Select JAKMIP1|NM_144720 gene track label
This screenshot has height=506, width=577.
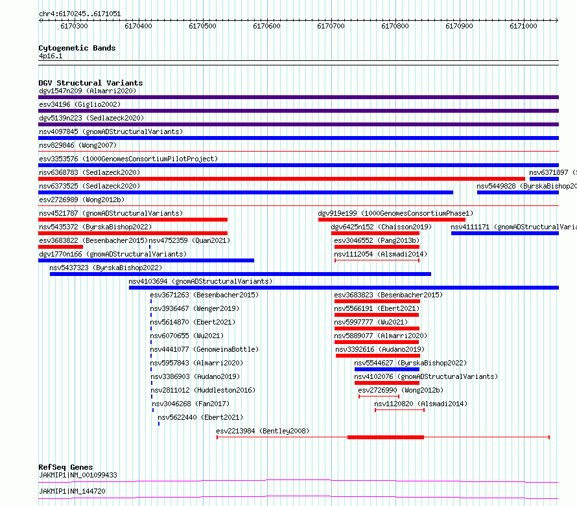pos(72,491)
